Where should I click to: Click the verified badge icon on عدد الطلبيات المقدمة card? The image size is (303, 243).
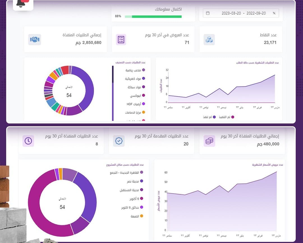coord(119,141)
